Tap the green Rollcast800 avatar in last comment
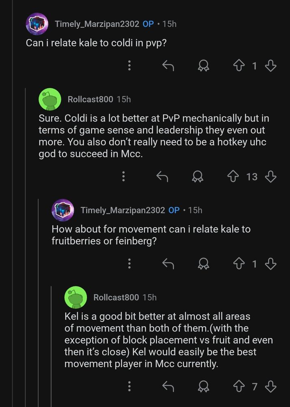Screen dimensions: 290x407 (76, 298)
